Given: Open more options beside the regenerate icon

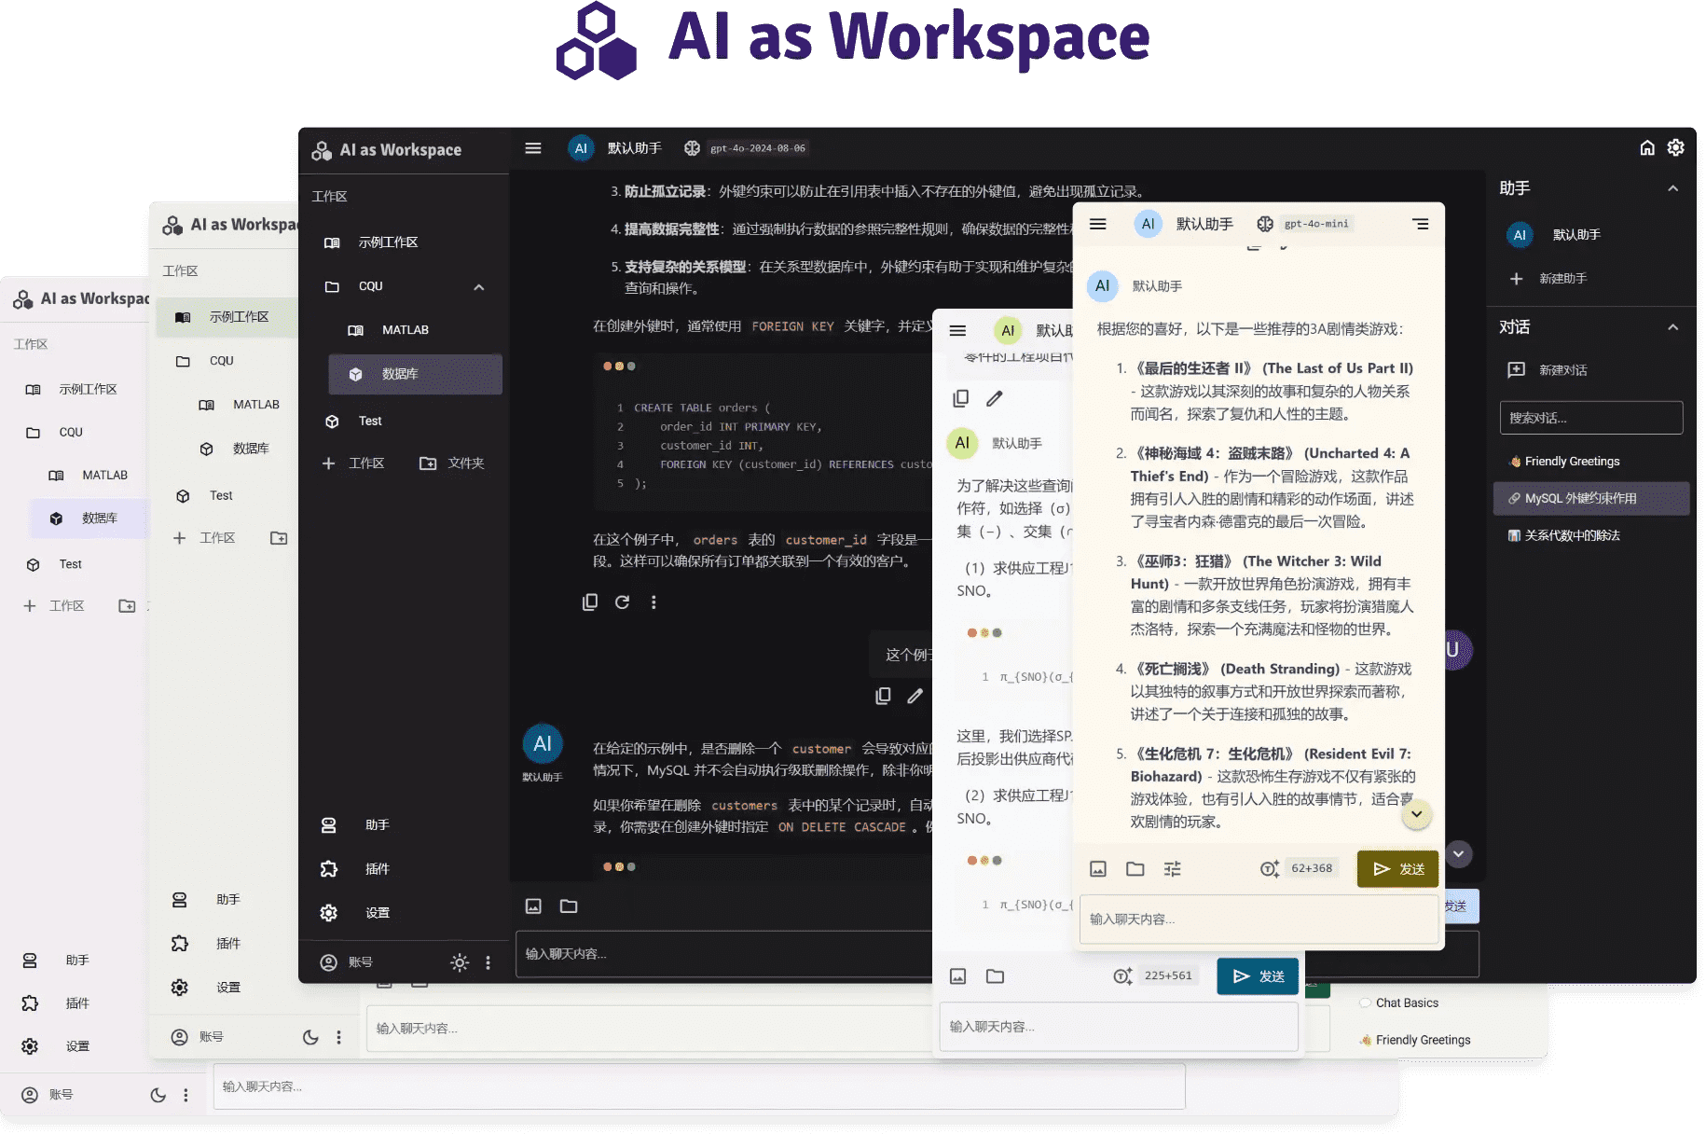Looking at the screenshot, I should [654, 602].
